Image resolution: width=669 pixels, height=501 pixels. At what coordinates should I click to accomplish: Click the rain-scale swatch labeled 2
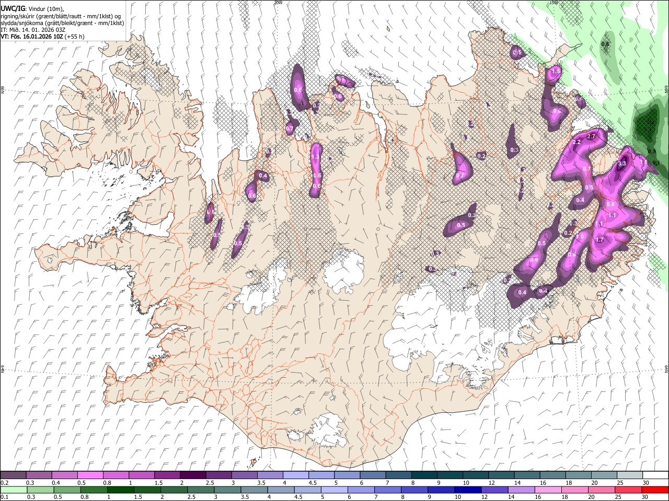174,490
